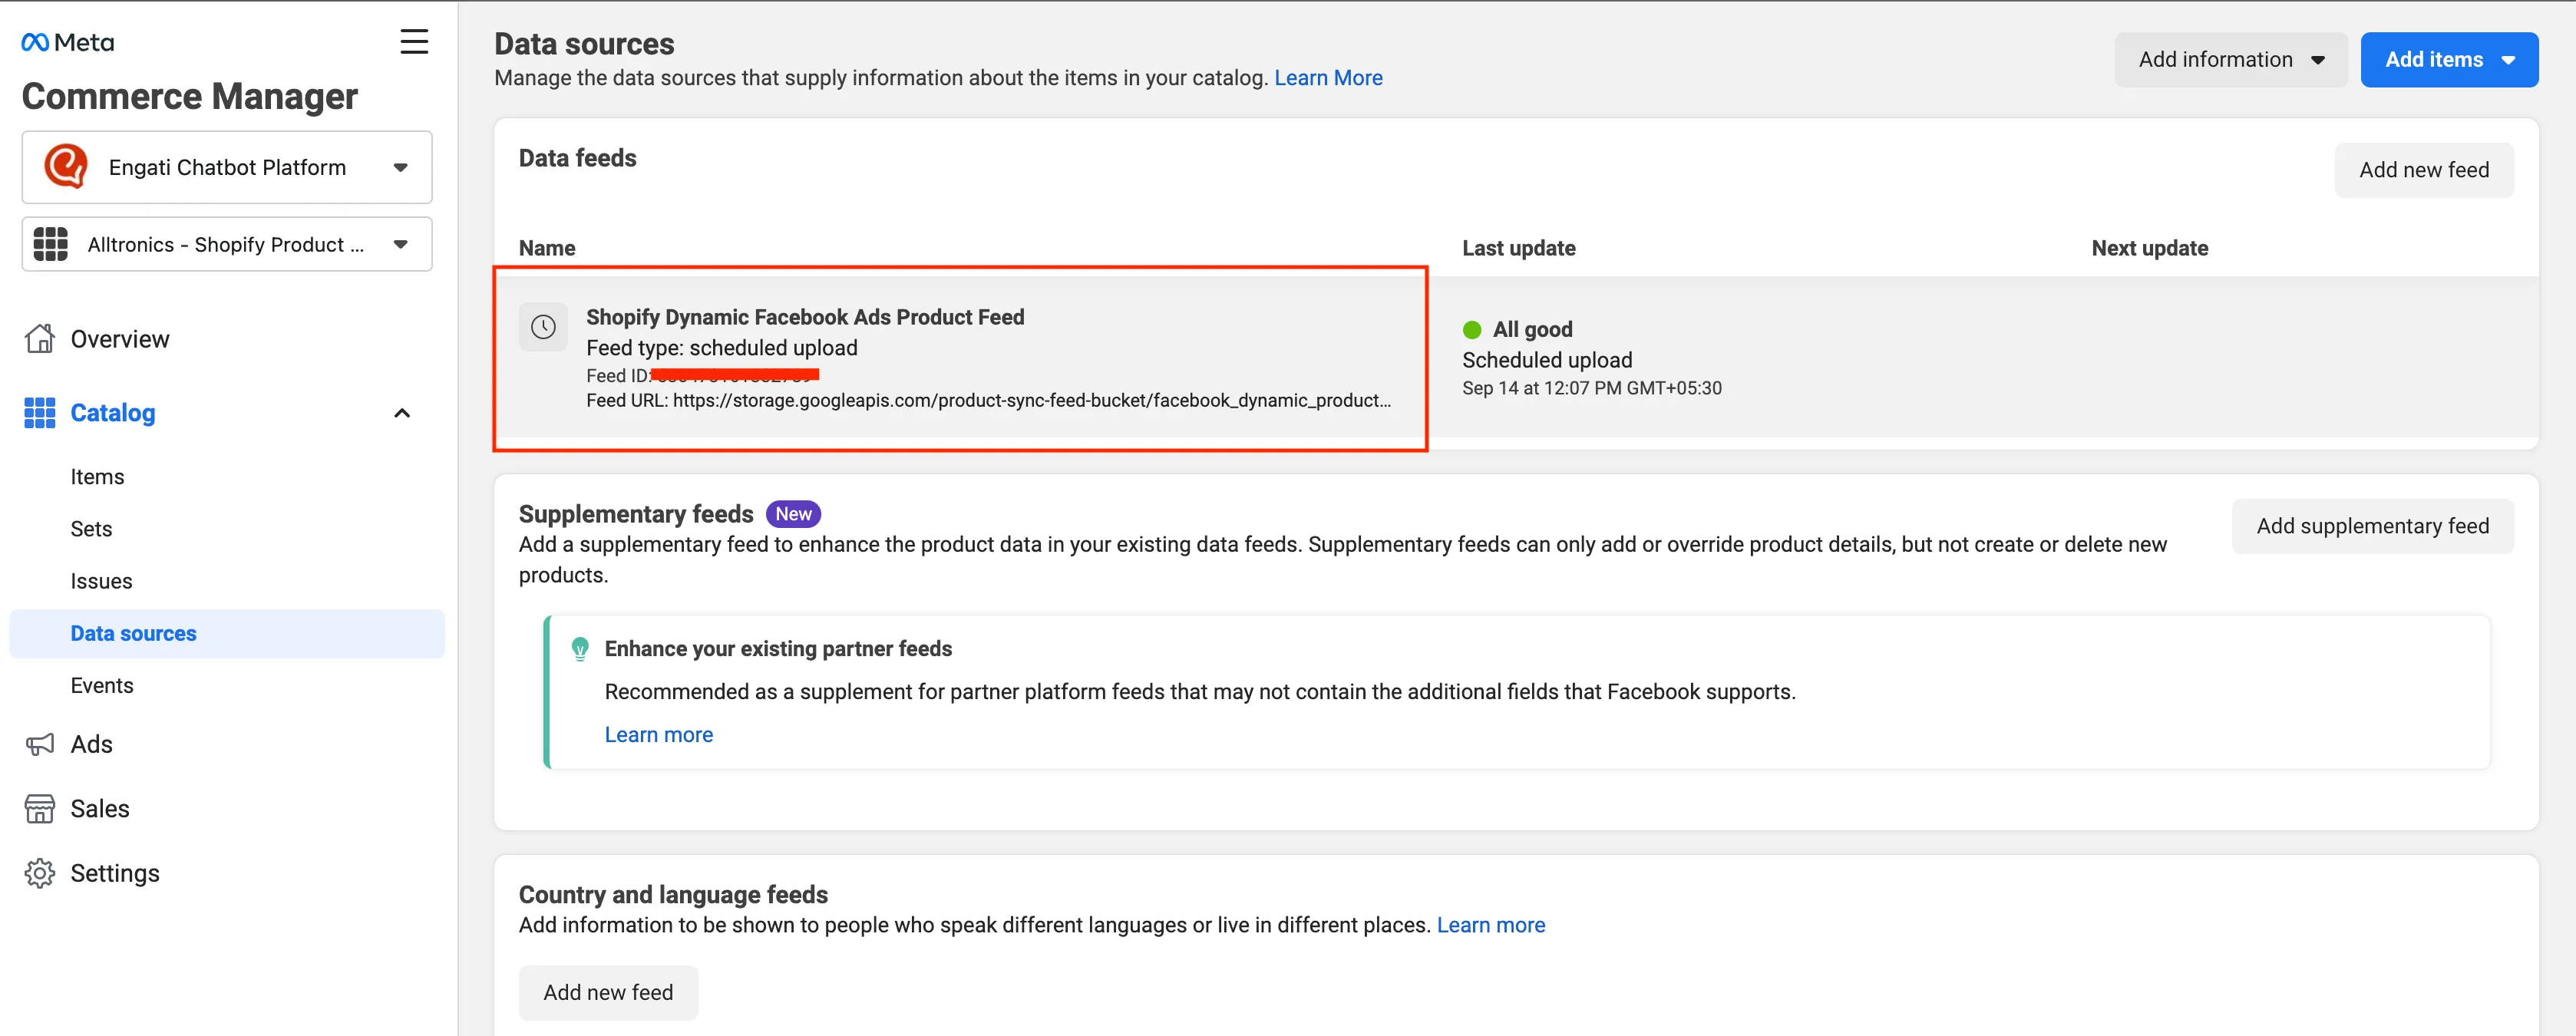Click the Name column header
Image resolution: width=2576 pixels, height=1036 pixels.
coord(547,248)
